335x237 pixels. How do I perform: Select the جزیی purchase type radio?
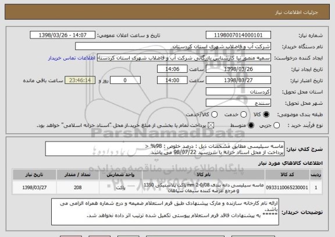[x=276, y=126]
